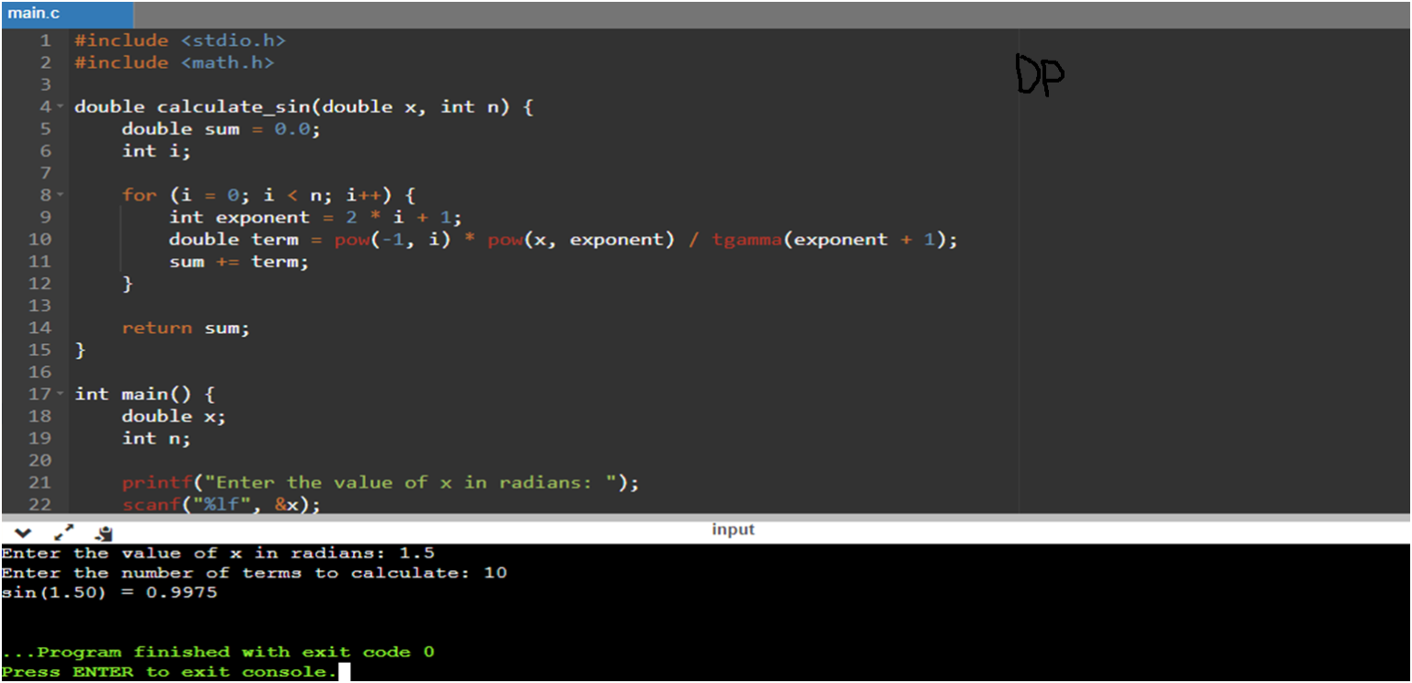Click the input label above the console

(733, 529)
